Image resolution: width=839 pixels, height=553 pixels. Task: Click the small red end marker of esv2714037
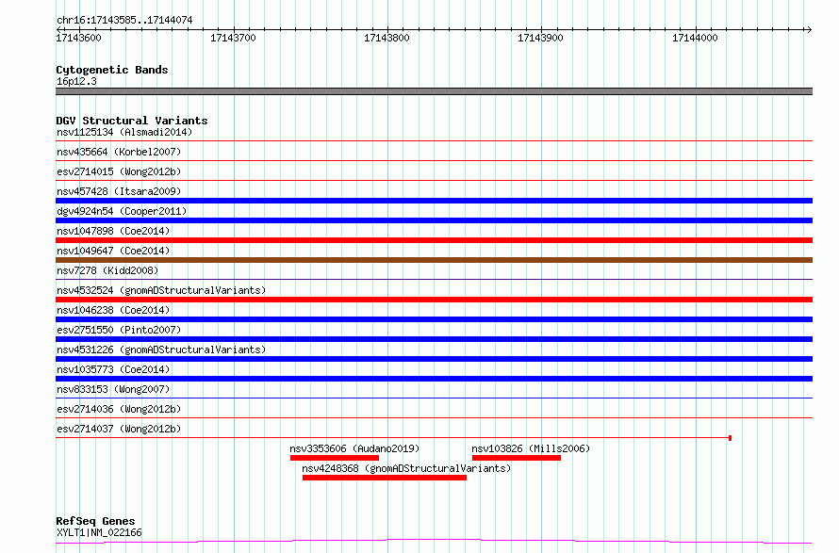[730, 438]
